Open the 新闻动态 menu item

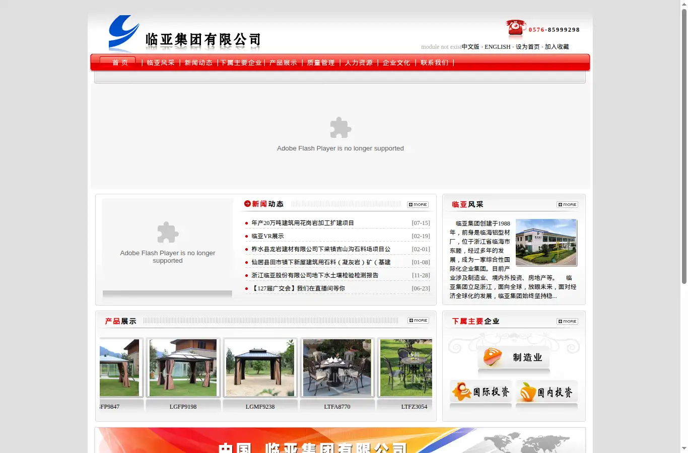coord(198,63)
